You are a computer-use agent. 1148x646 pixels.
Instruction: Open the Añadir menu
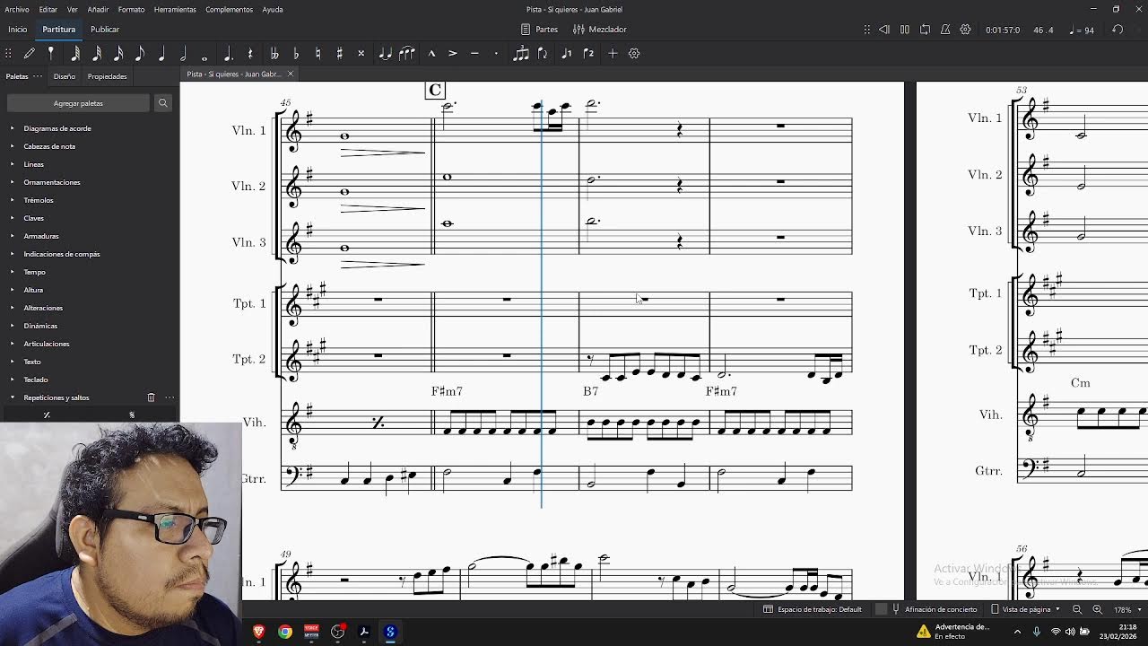pyautogui.click(x=98, y=9)
